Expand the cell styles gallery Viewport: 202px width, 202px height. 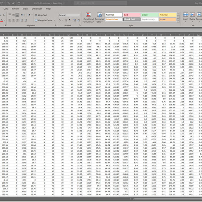[x=178, y=21]
